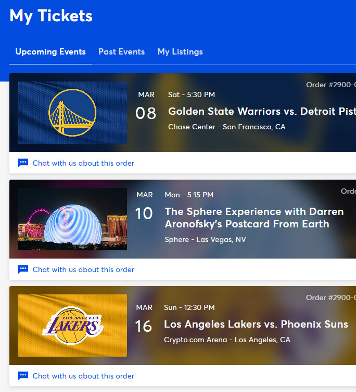This screenshot has width=356, height=392.
Task: Chat with us about the Warriors order
Action: coord(83,163)
